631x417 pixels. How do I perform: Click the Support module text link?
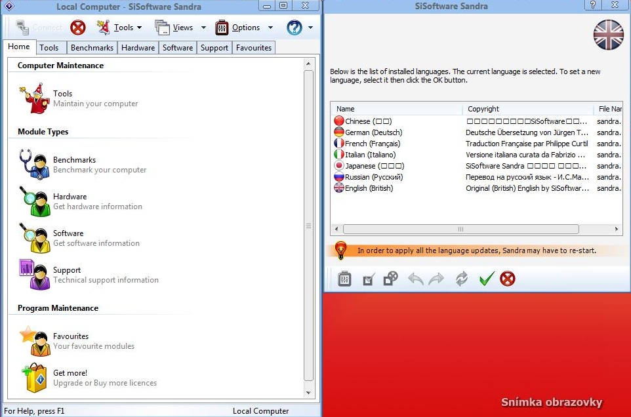pyautogui.click(x=67, y=270)
